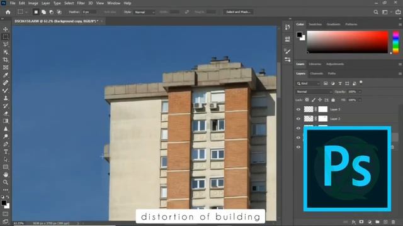Select the Brush tool

pyautogui.click(x=6, y=90)
